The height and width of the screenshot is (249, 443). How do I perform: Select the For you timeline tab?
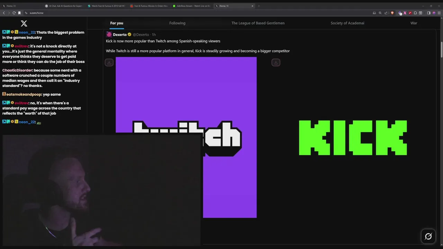pos(117,23)
